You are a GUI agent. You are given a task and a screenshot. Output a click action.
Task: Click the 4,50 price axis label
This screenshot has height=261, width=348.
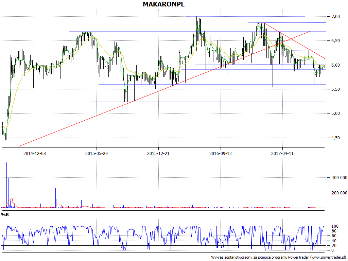335,138
